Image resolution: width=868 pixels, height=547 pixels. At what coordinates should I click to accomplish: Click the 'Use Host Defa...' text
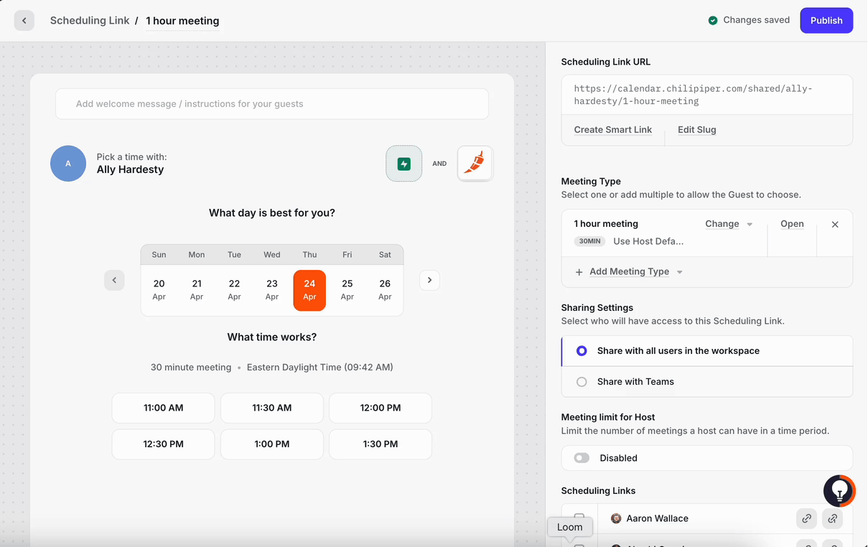[648, 241]
